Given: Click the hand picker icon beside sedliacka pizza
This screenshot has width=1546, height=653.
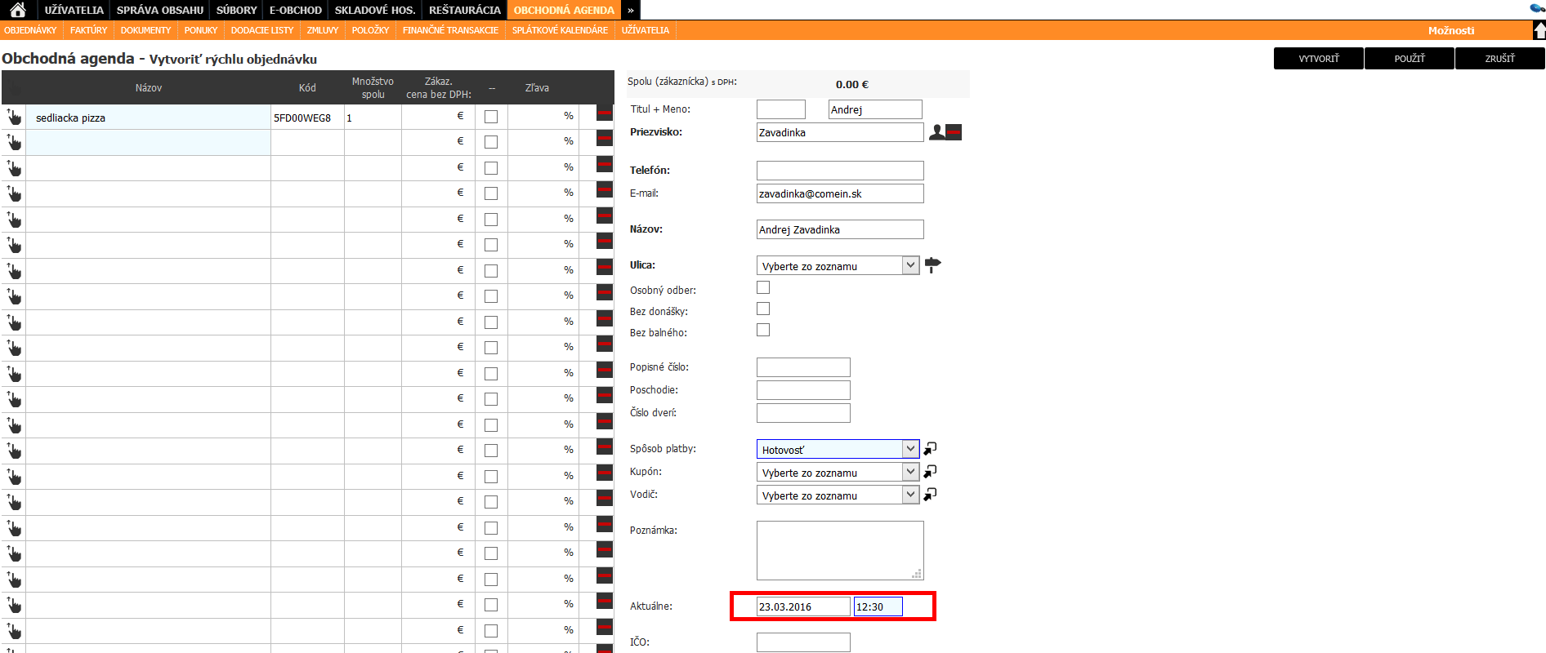Looking at the screenshot, I should coord(14,117).
